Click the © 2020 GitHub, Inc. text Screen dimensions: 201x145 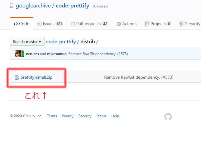click(x=26, y=116)
